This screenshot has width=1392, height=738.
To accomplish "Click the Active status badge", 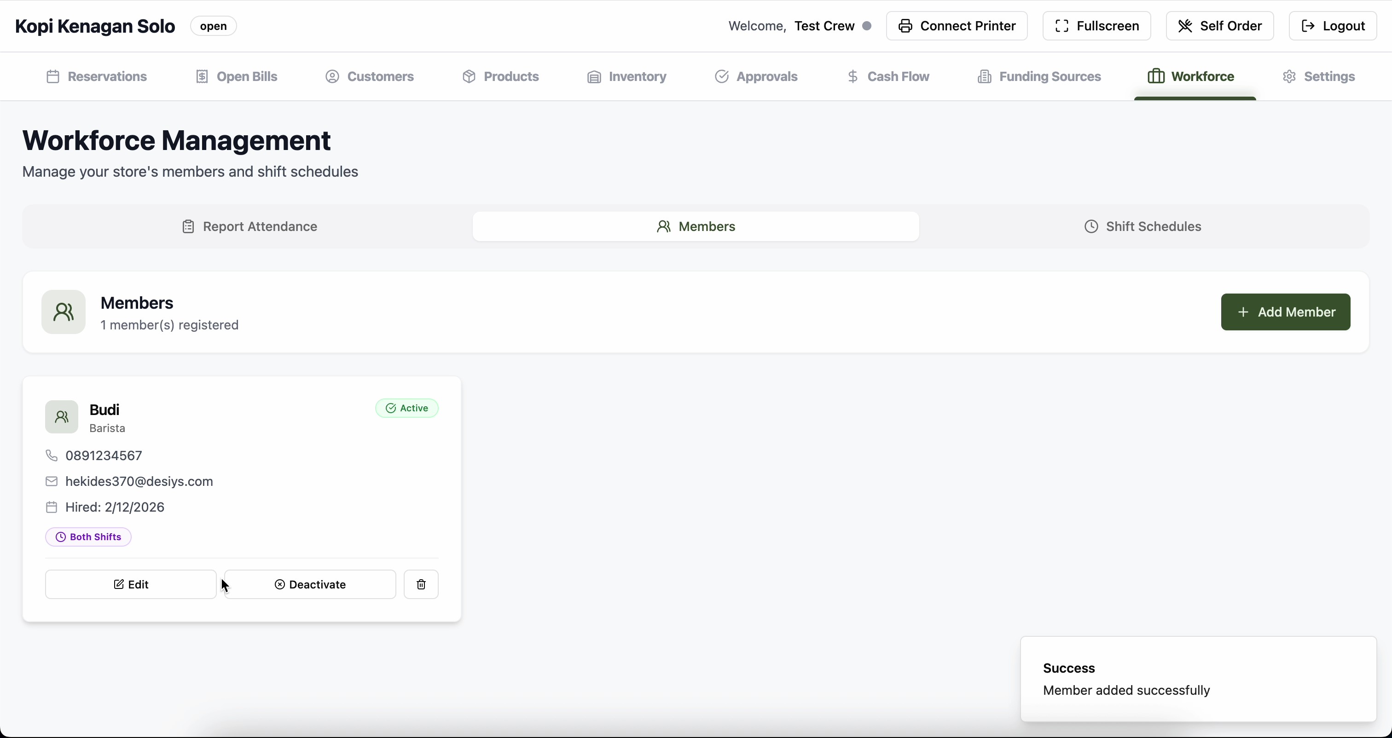I will click(x=407, y=408).
